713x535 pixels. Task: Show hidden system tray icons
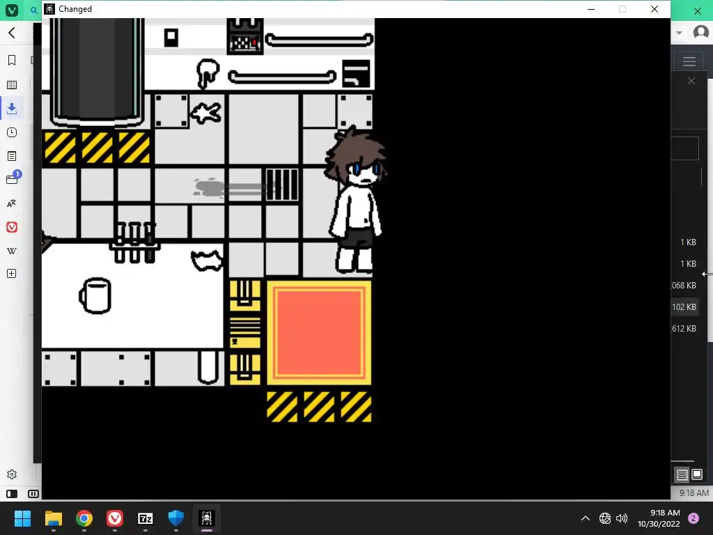(586, 518)
